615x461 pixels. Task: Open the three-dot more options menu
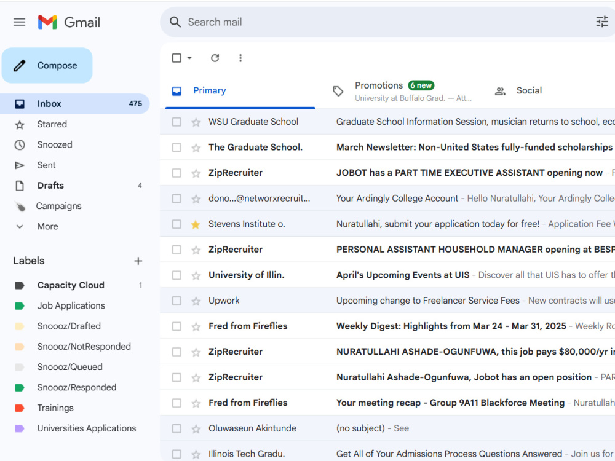tap(240, 58)
